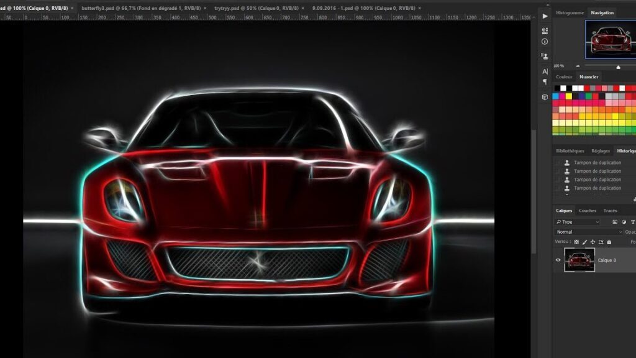Close the active 100% Calque 0 document tab
The image size is (636, 358).
[72, 8]
